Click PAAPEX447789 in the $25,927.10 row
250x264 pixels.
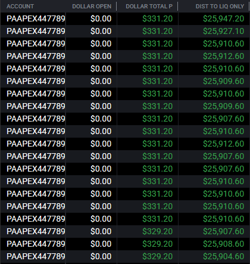click(36, 31)
